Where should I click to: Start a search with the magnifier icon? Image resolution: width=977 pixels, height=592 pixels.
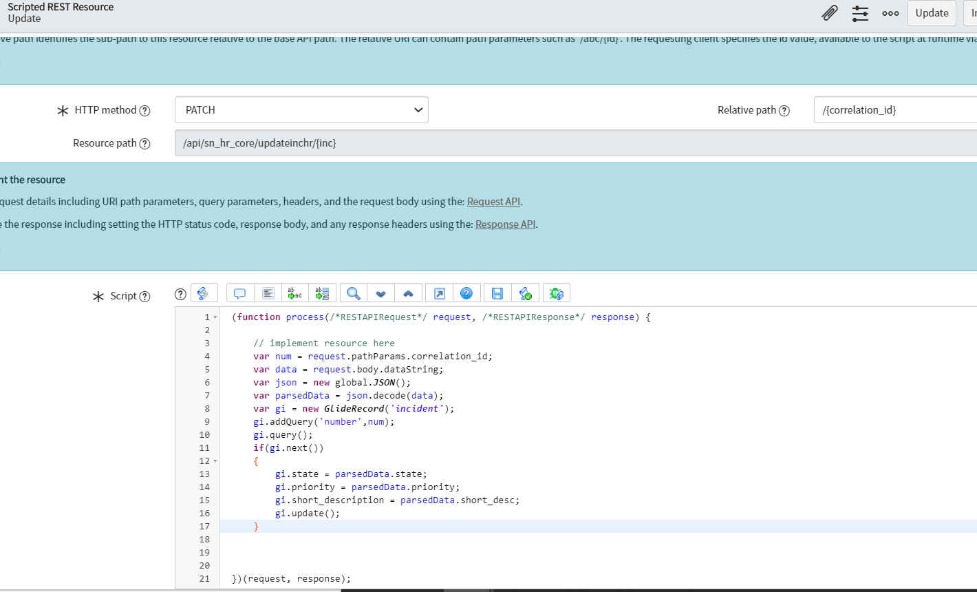[x=352, y=293]
